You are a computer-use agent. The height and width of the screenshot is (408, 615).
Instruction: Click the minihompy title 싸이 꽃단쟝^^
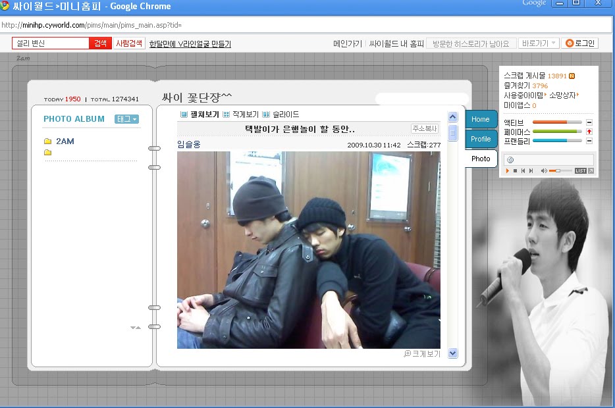pyautogui.click(x=197, y=97)
